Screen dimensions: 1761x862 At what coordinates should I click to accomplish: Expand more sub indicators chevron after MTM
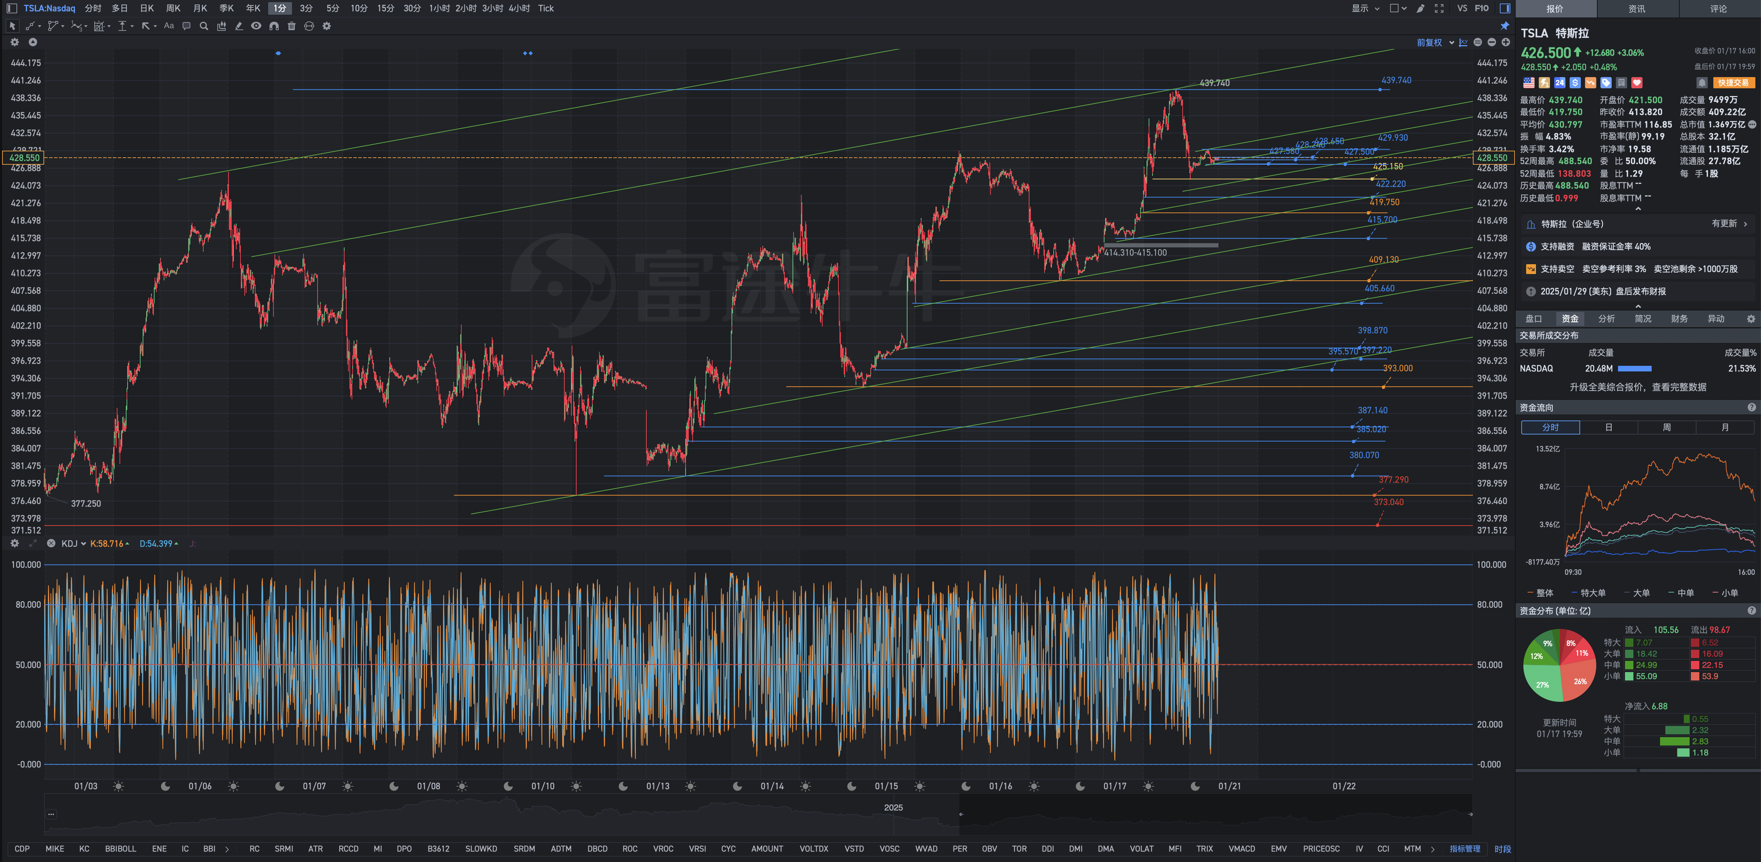(x=1433, y=849)
